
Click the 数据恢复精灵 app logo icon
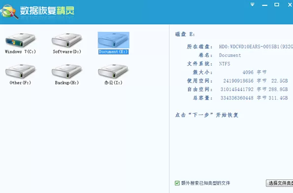pos(9,12)
